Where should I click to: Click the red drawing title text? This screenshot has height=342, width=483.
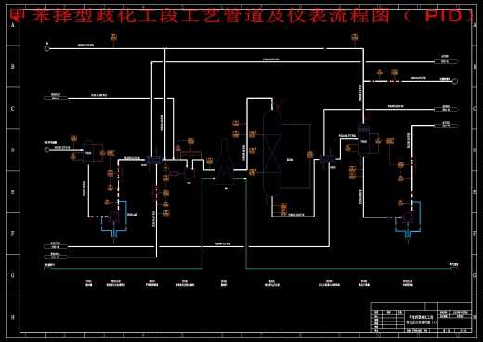[x=241, y=16]
